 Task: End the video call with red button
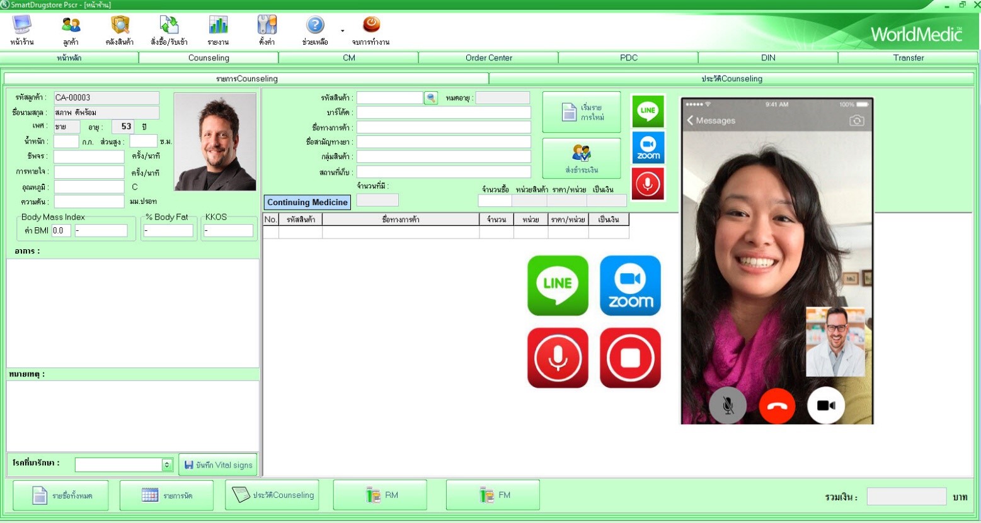777,406
